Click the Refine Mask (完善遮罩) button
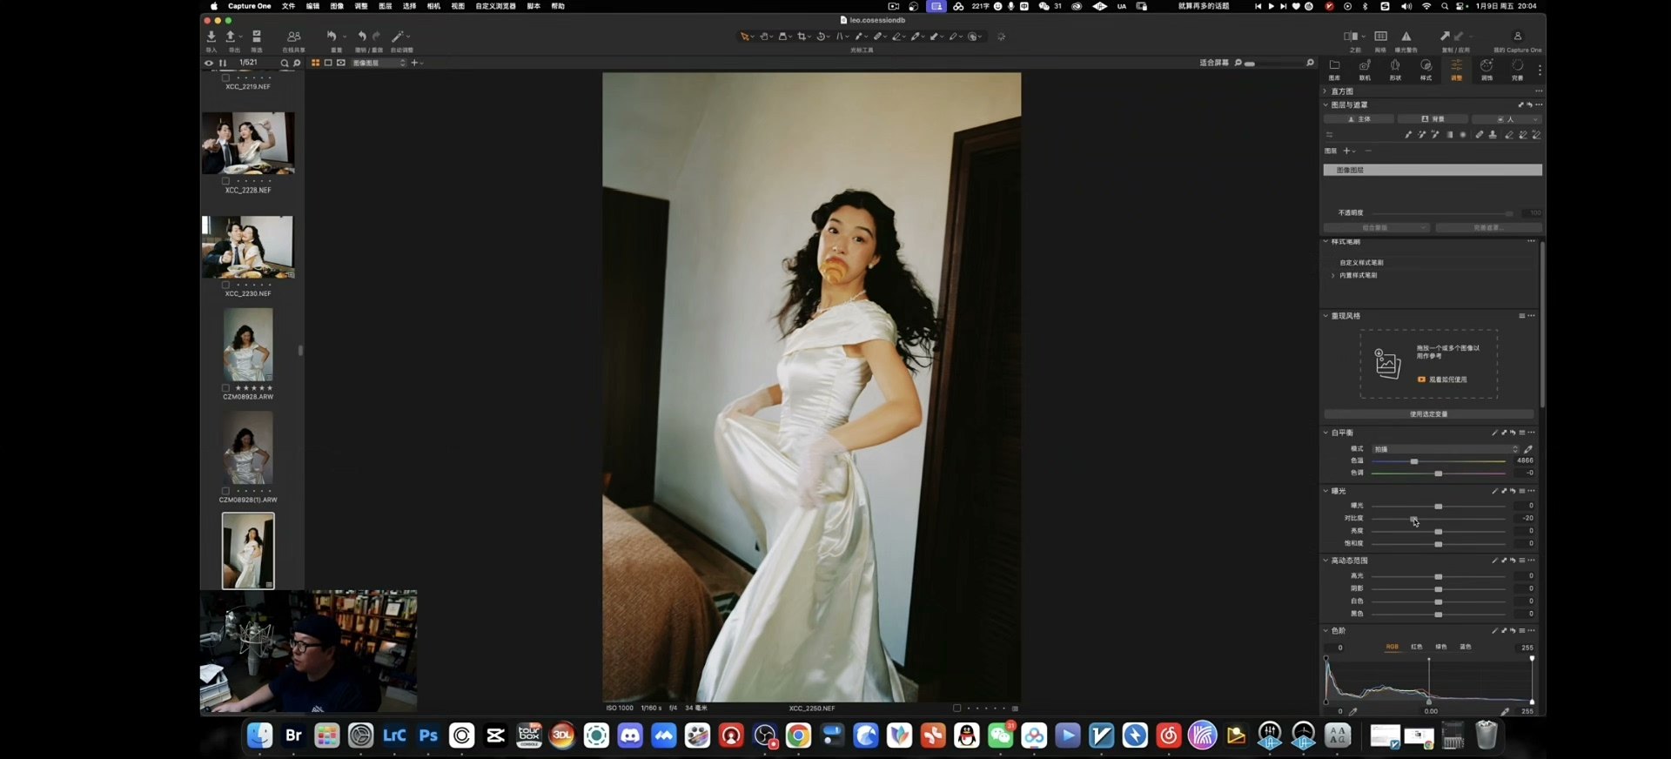1671x759 pixels. pyautogui.click(x=1488, y=228)
